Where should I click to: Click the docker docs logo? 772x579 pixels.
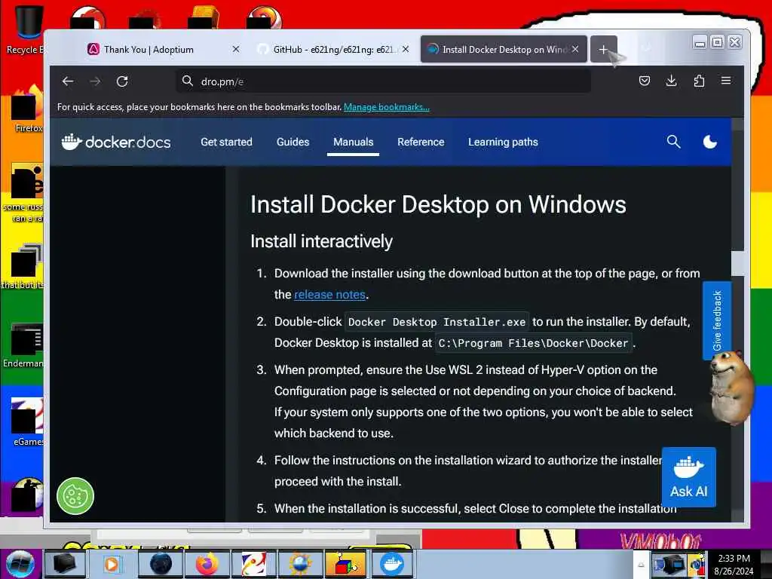116,142
